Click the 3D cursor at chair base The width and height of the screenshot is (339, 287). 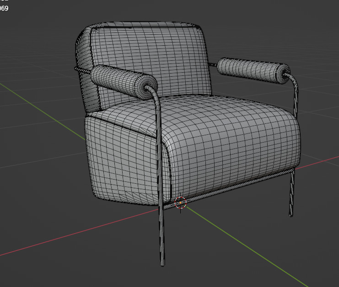pyautogui.click(x=180, y=203)
